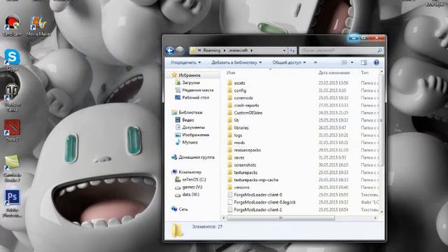Select Рабочий стол in the sidebar
This screenshot has width=448, height=252.
[x=195, y=97]
